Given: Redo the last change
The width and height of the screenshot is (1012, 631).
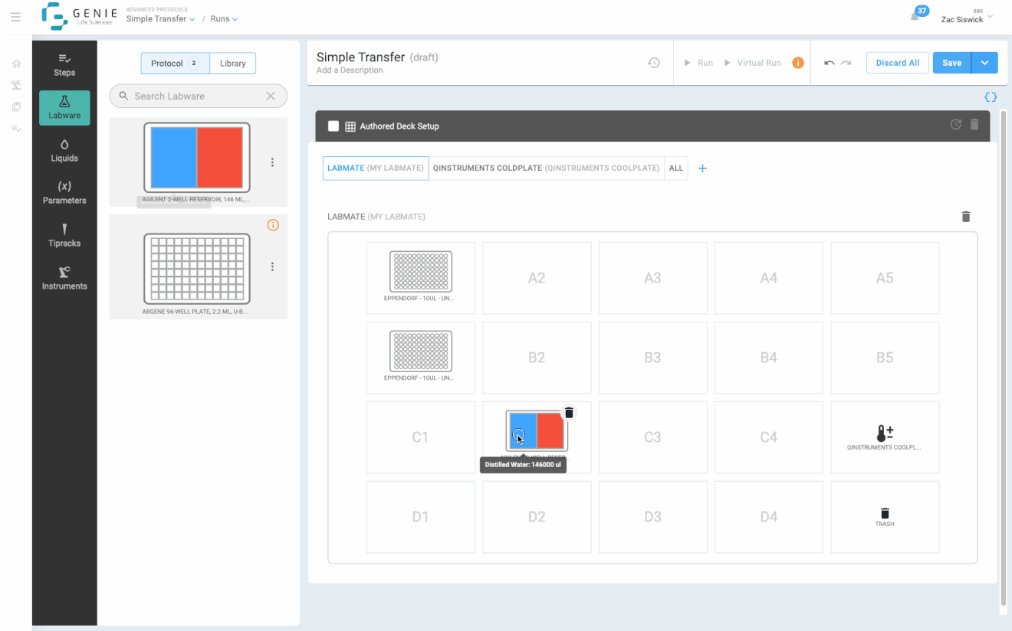Looking at the screenshot, I should click(x=846, y=63).
